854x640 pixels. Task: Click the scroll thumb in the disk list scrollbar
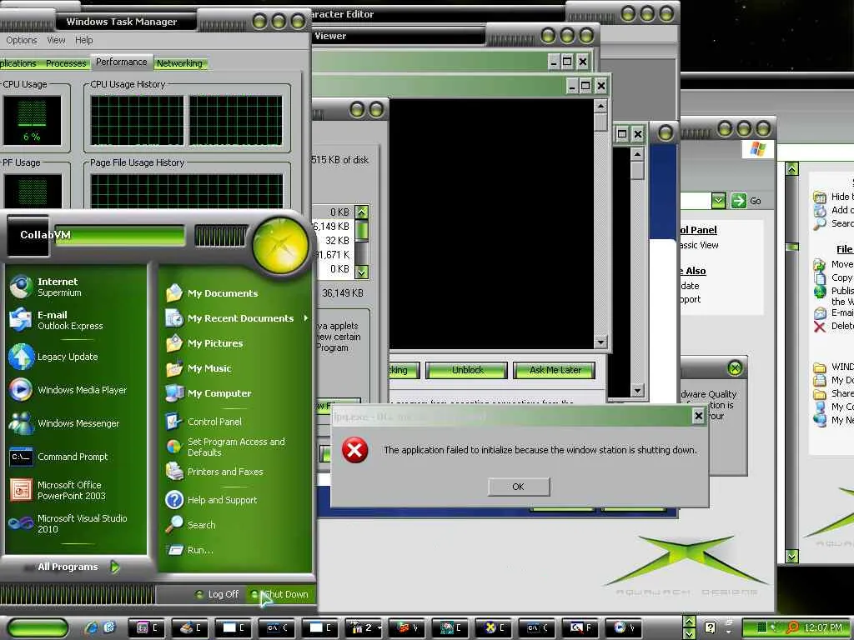pos(362,232)
